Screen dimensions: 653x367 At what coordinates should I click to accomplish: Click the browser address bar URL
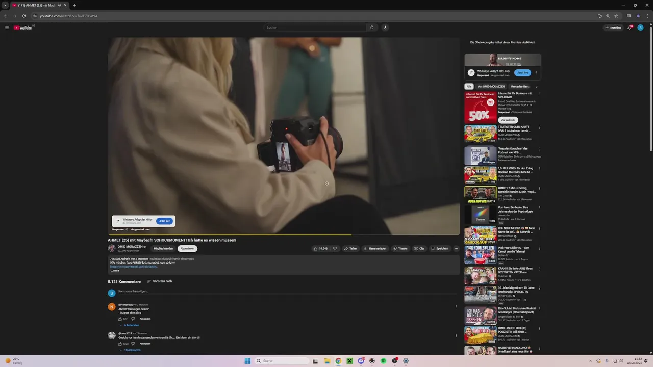coord(68,16)
